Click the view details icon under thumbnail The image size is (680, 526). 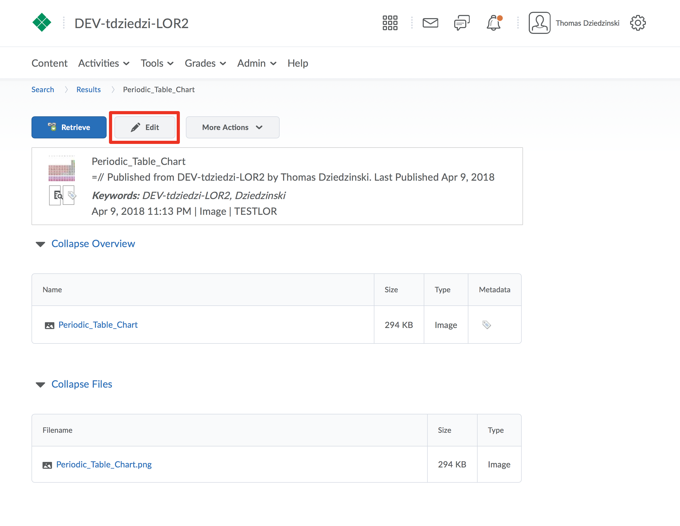[55, 195]
